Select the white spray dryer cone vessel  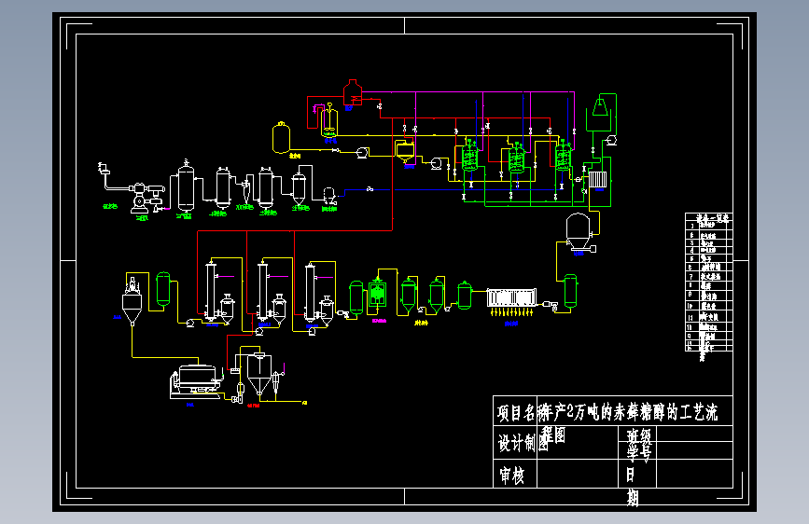tap(259, 374)
